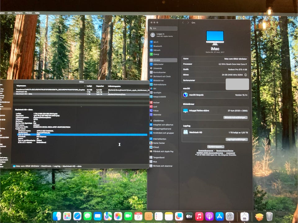298x223 pixels.
Task: Select the Creedence SECUREPKITRUSTSTORE volume row
Action: 81,90
